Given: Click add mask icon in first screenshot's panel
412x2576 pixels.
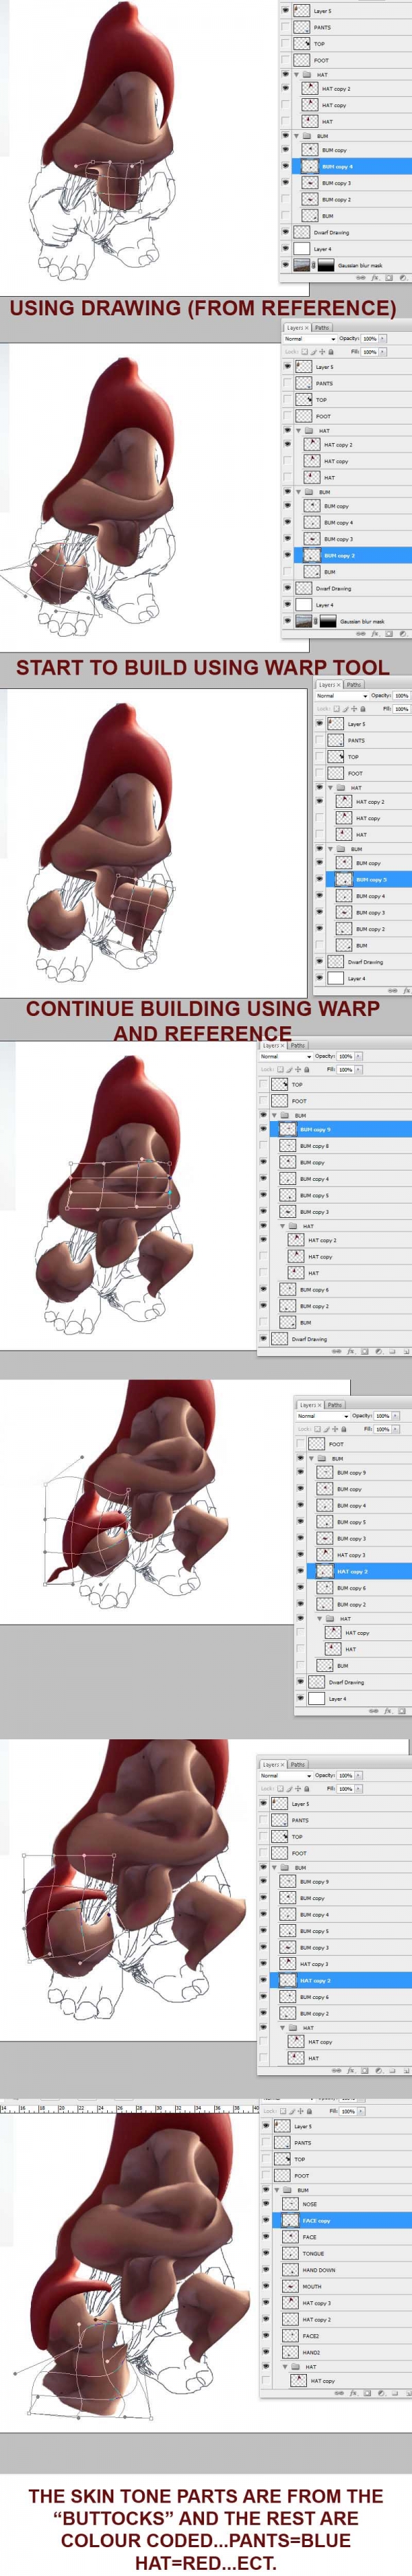Looking at the screenshot, I should click(x=389, y=278).
